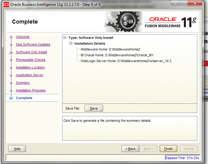Click the Installation Progress step marker
The image size is (208, 164).
click(11, 90)
